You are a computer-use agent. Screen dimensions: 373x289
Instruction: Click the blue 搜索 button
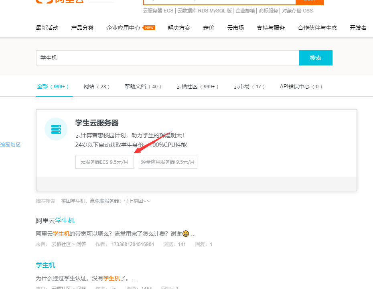316,58
